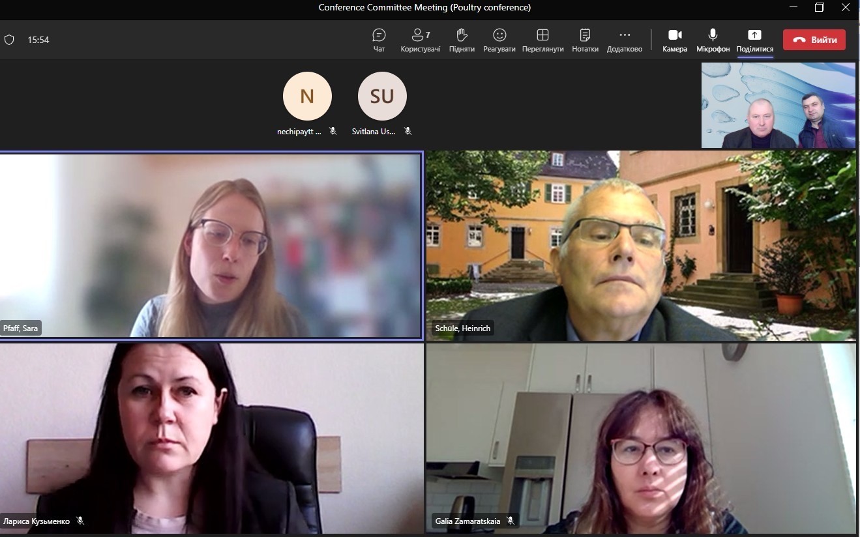Show the Користувачі participants list
Viewport: 860px width, 537px height.
[421, 40]
